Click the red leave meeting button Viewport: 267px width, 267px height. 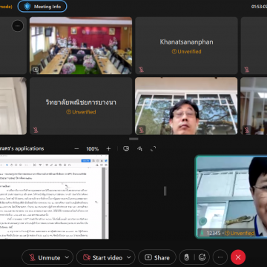point(238,257)
